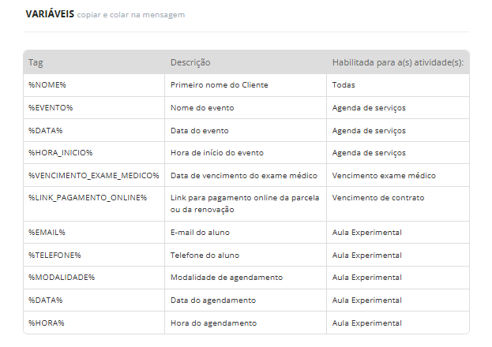
Task: Click 'Aula Experimental' in the %MODALIDADE% row
Action: (x=367, y=278)
